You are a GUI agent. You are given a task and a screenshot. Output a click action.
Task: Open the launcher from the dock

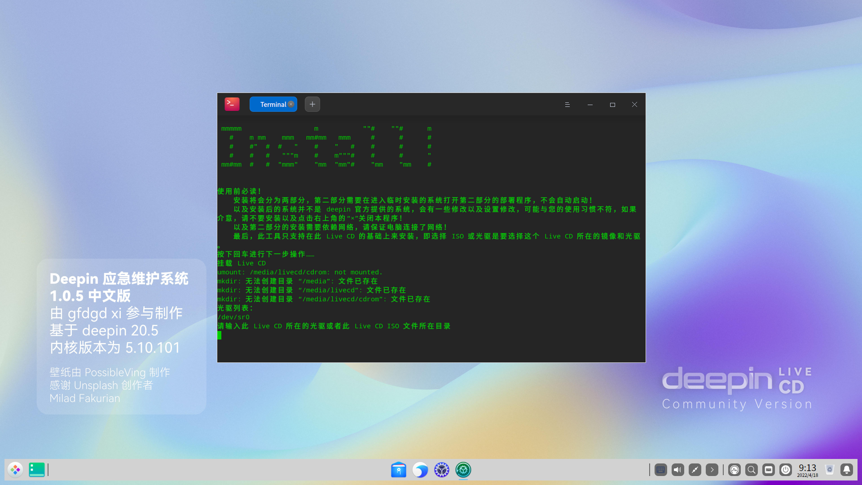click(x=15, y=470)
